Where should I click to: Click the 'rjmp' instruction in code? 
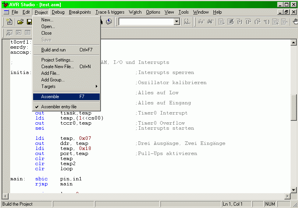coord(41,184)
